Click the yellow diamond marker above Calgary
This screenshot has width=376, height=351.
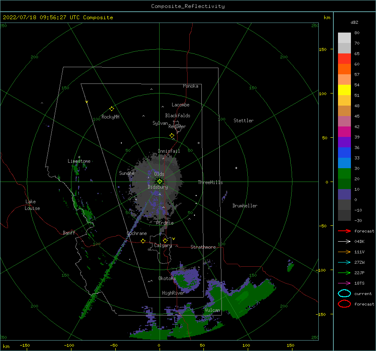[x=165, y=240]
